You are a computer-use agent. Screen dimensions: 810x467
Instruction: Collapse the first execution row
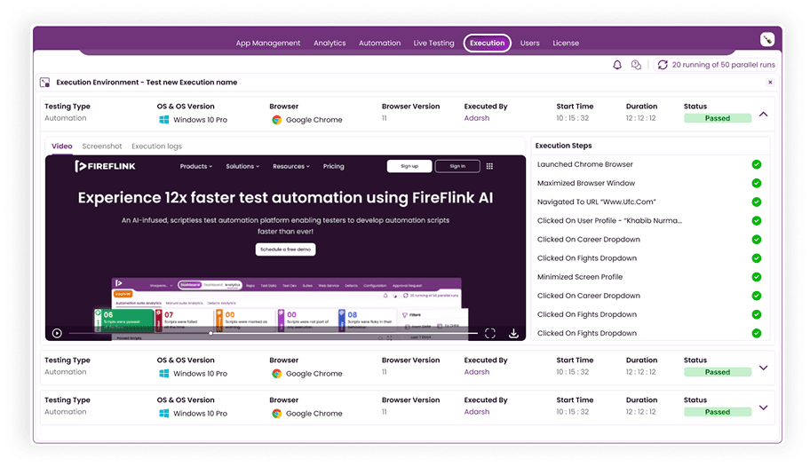point(763,115)
